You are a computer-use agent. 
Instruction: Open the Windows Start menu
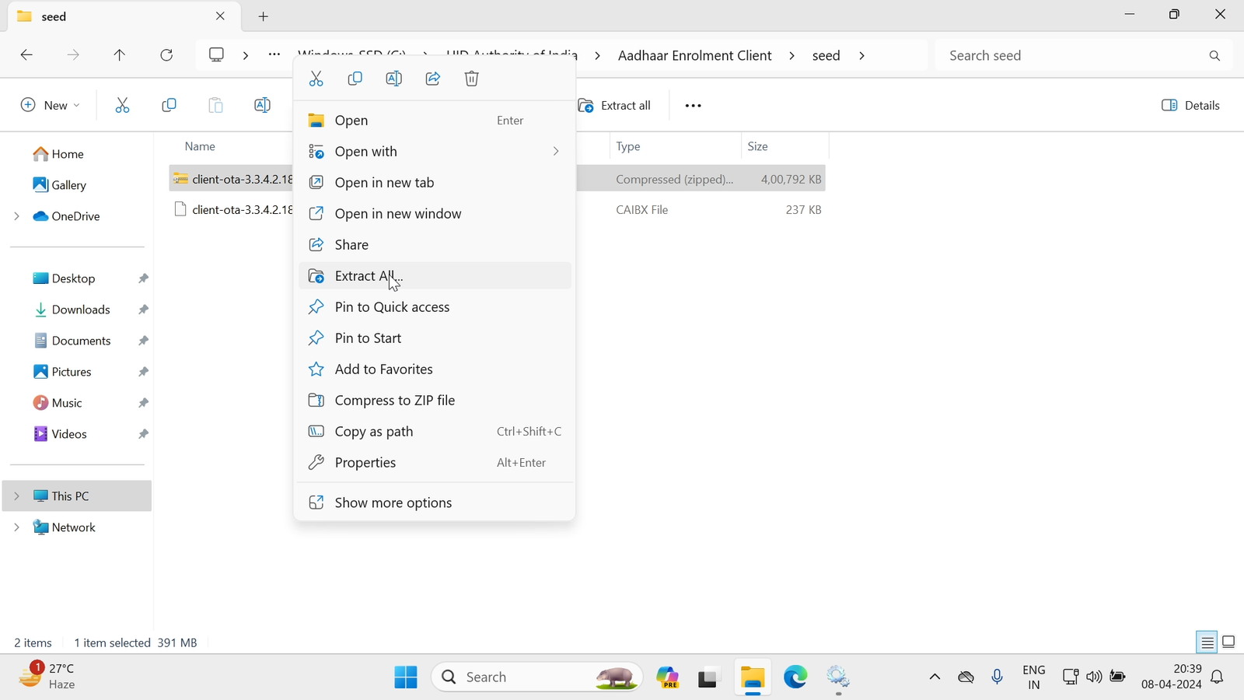(405, 677)
